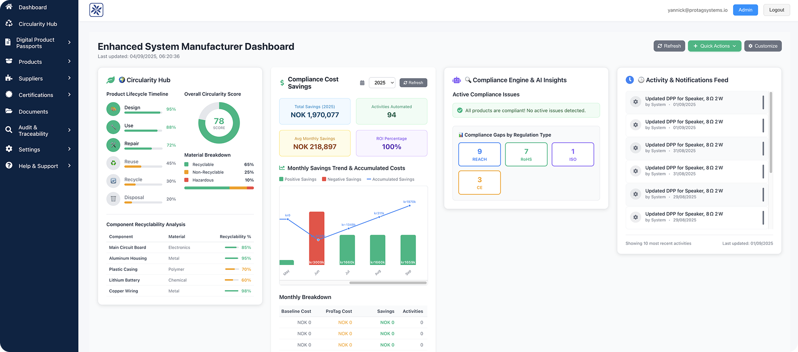Click the chart's horizontal scrollbar
This screenshot has width=798, height=352.
click(x=388, y=283)
